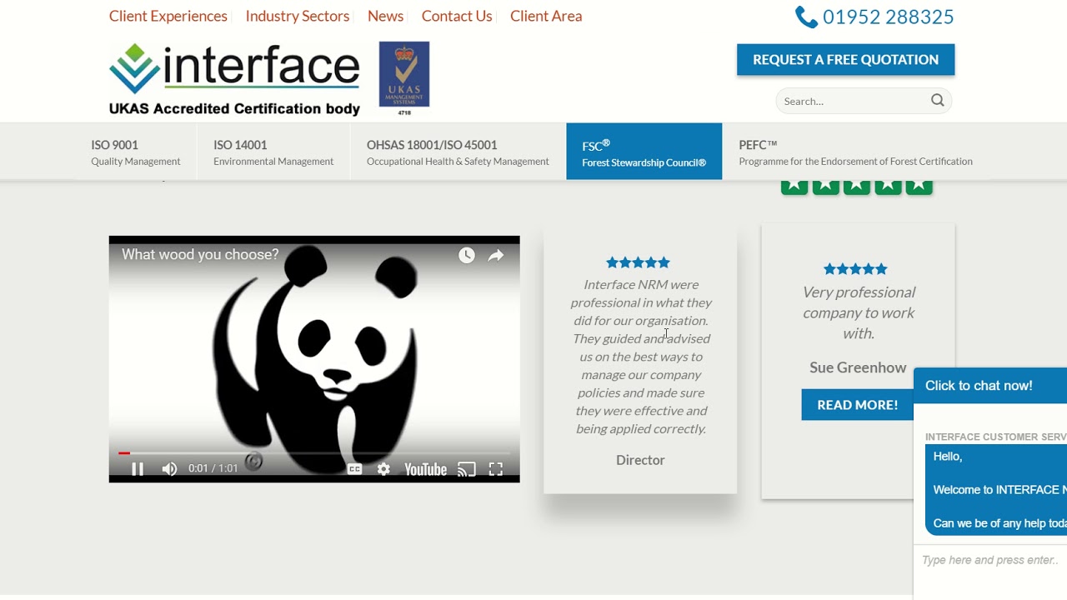This screenshot has width=1067, height=600.
Task: Click the UKAS Management Systems badge
Action: click(x=404, y=78)
